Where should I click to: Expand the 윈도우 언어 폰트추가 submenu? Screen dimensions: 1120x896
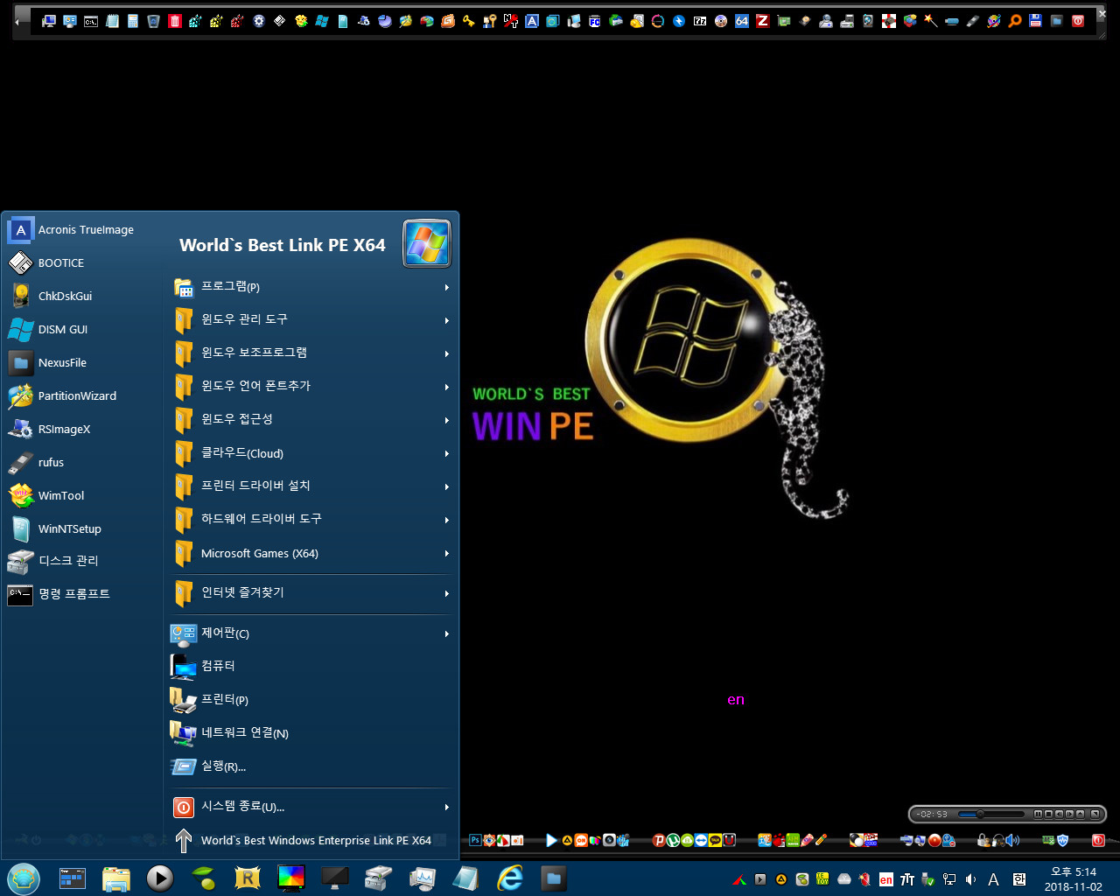[312, 387]
